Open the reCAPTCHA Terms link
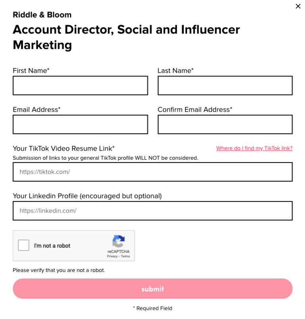 click(125, 256)
